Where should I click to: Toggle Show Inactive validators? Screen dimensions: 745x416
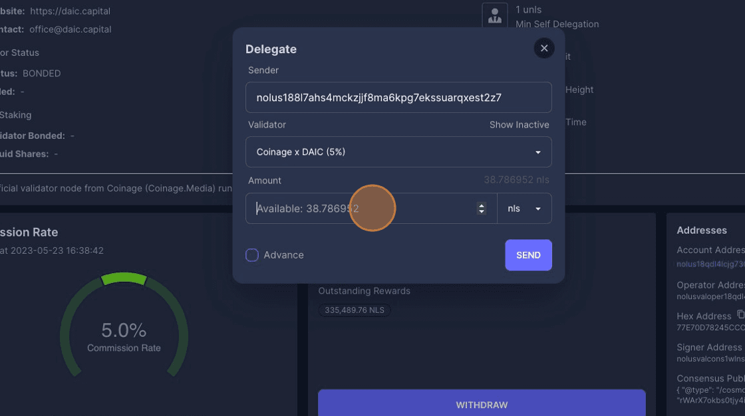coord(519,125)
